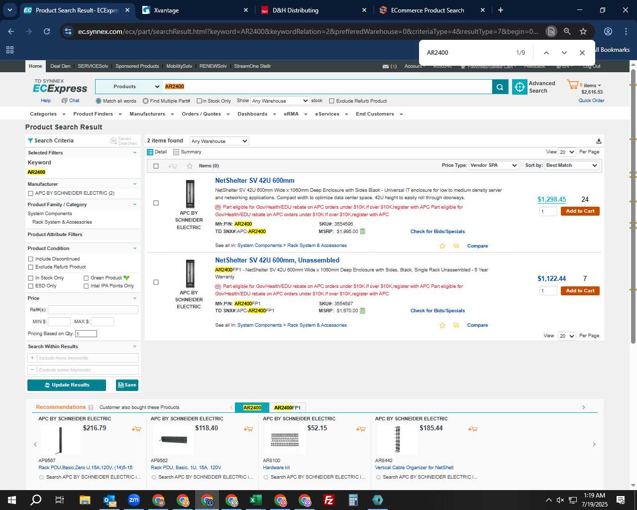Check Exclude Refurb Product near search bar

tap(332, 101)
